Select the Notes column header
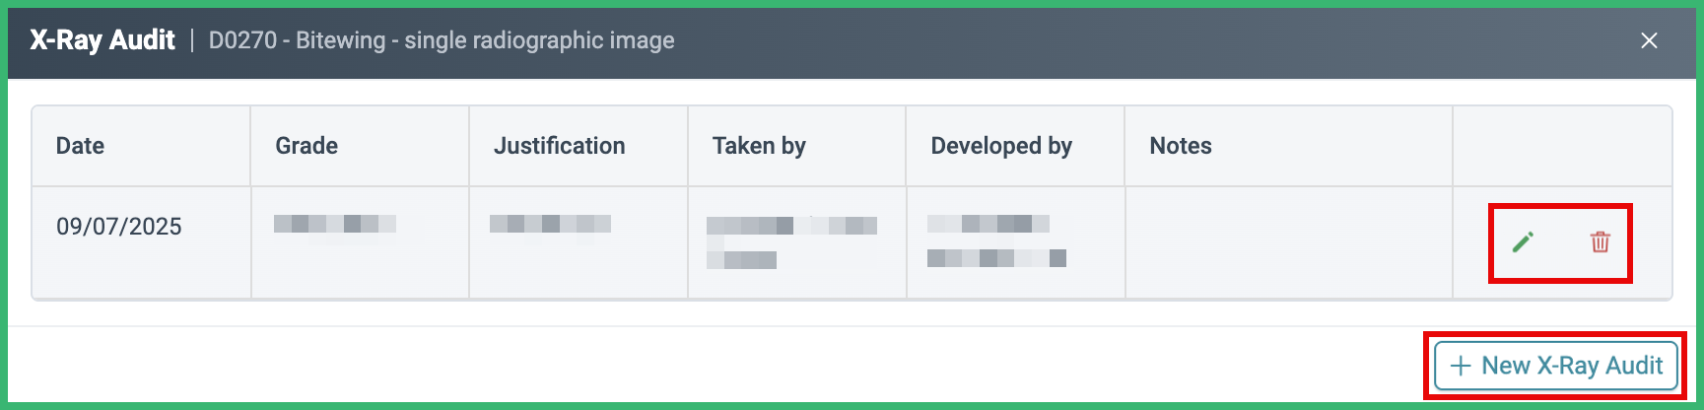 tap(1181, 146)
